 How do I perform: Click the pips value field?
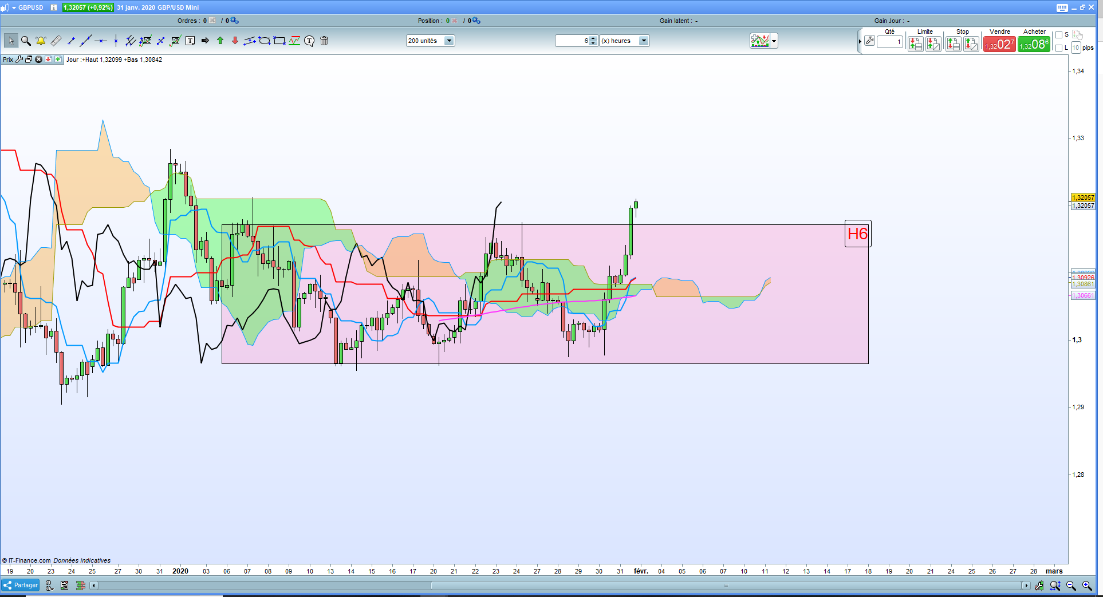(x=1076, y=48)
